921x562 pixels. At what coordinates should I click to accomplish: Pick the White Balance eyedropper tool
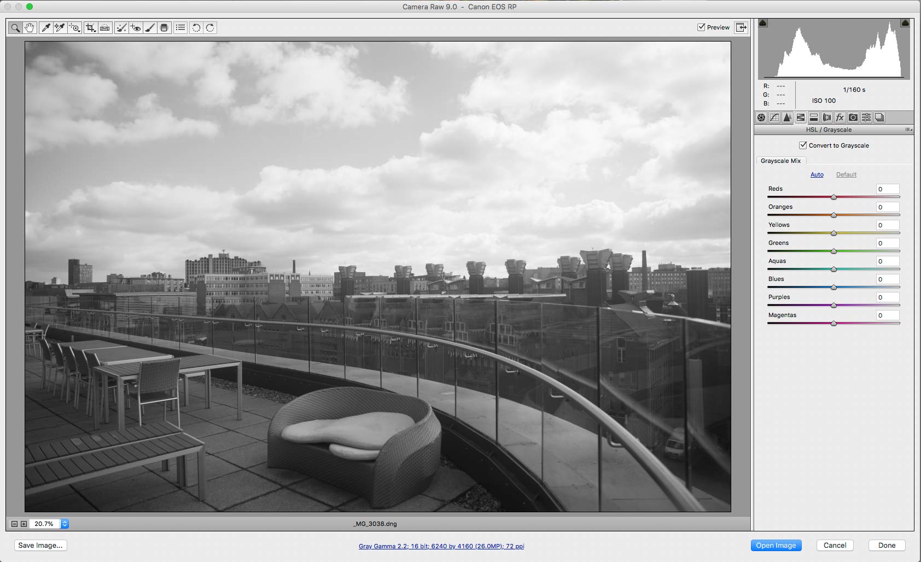pos(46,27)
